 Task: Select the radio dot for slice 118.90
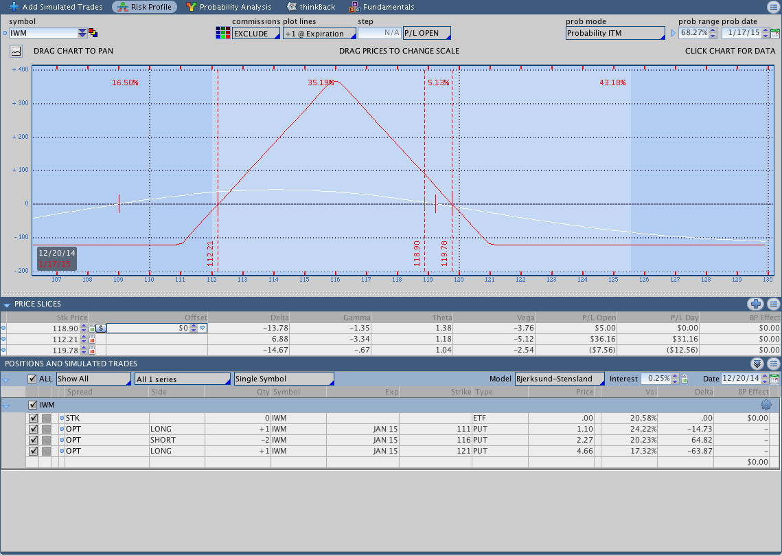point(3,328)
